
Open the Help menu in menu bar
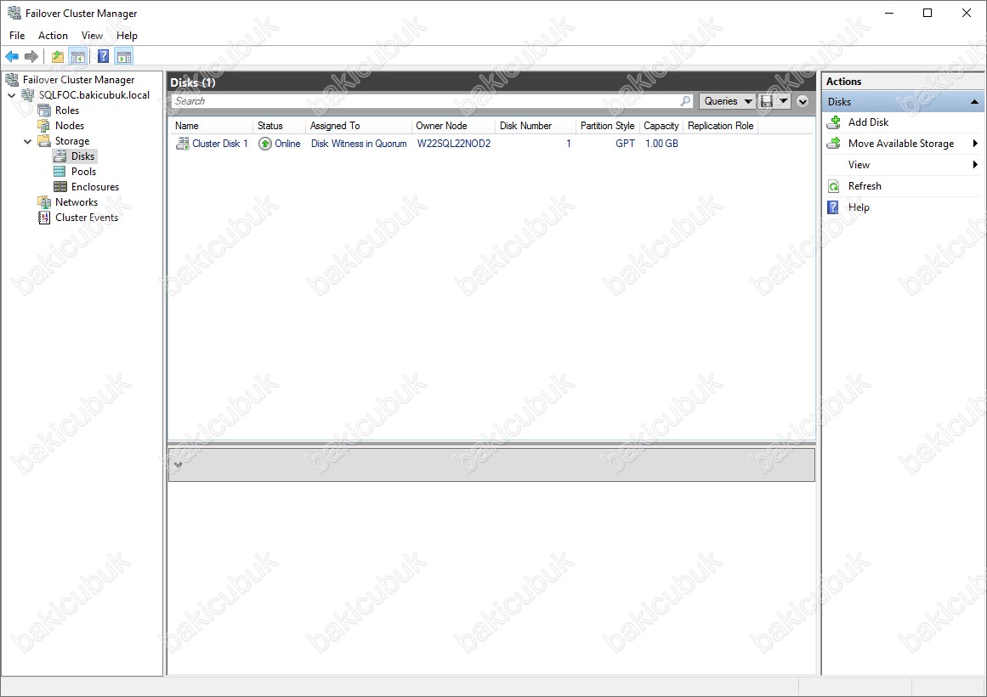click(127, 35)
